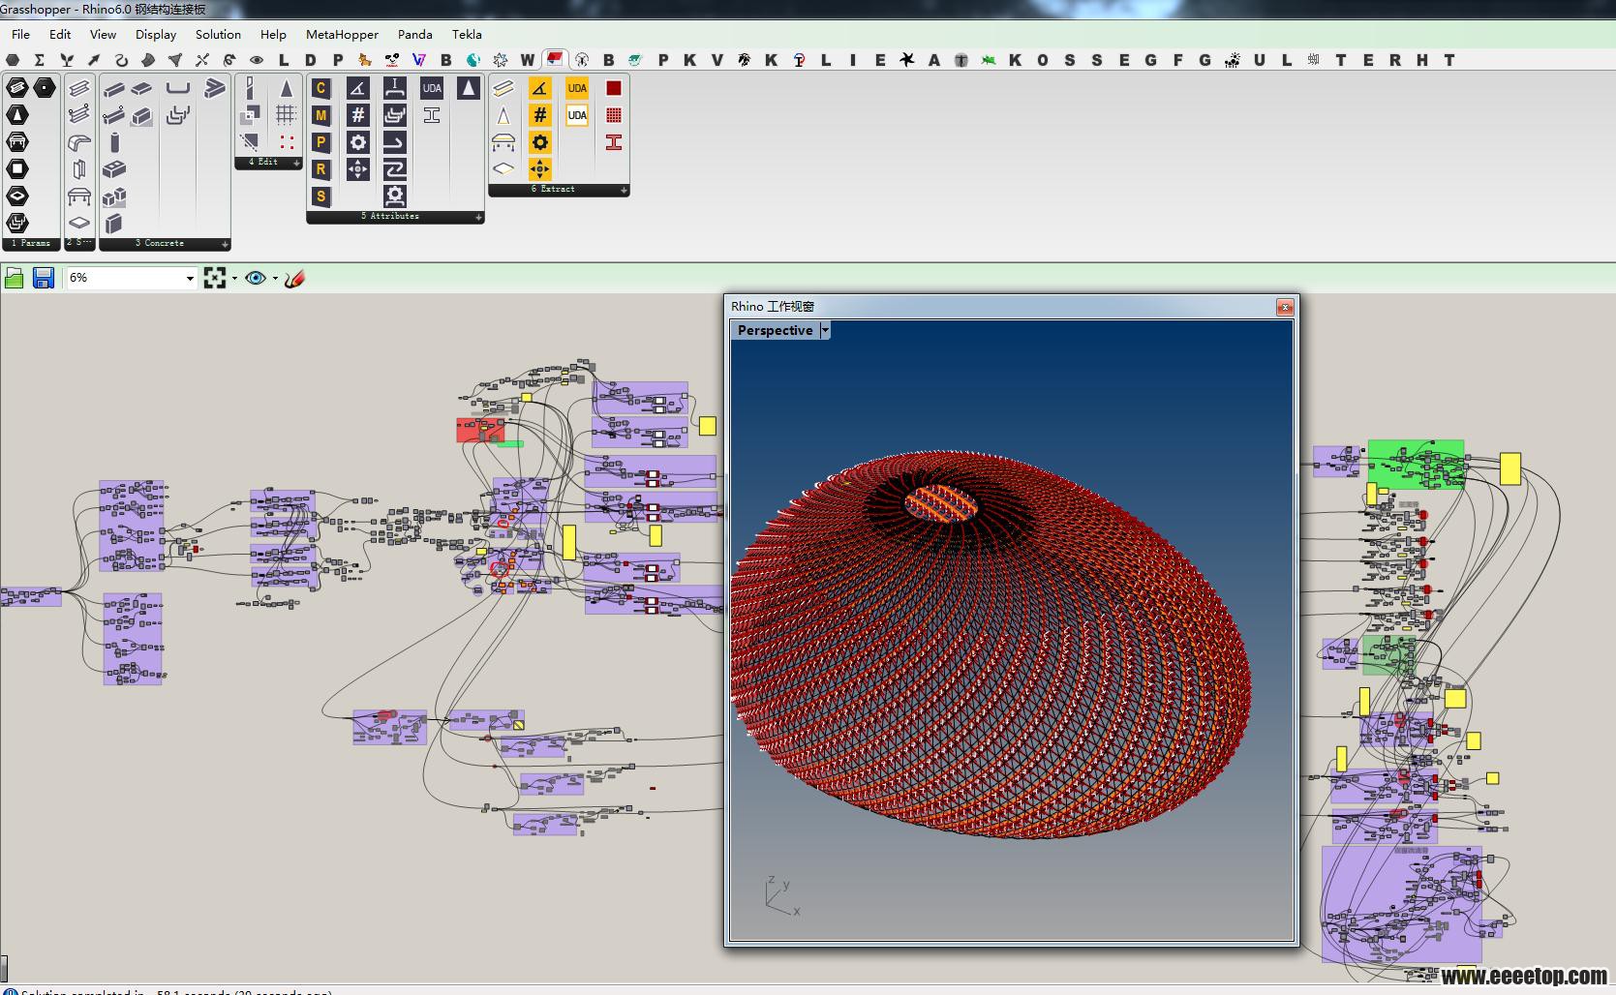1616x995 pixels.
Task: Click the dome model in Rhino viewport
Action: click(991, 644)
